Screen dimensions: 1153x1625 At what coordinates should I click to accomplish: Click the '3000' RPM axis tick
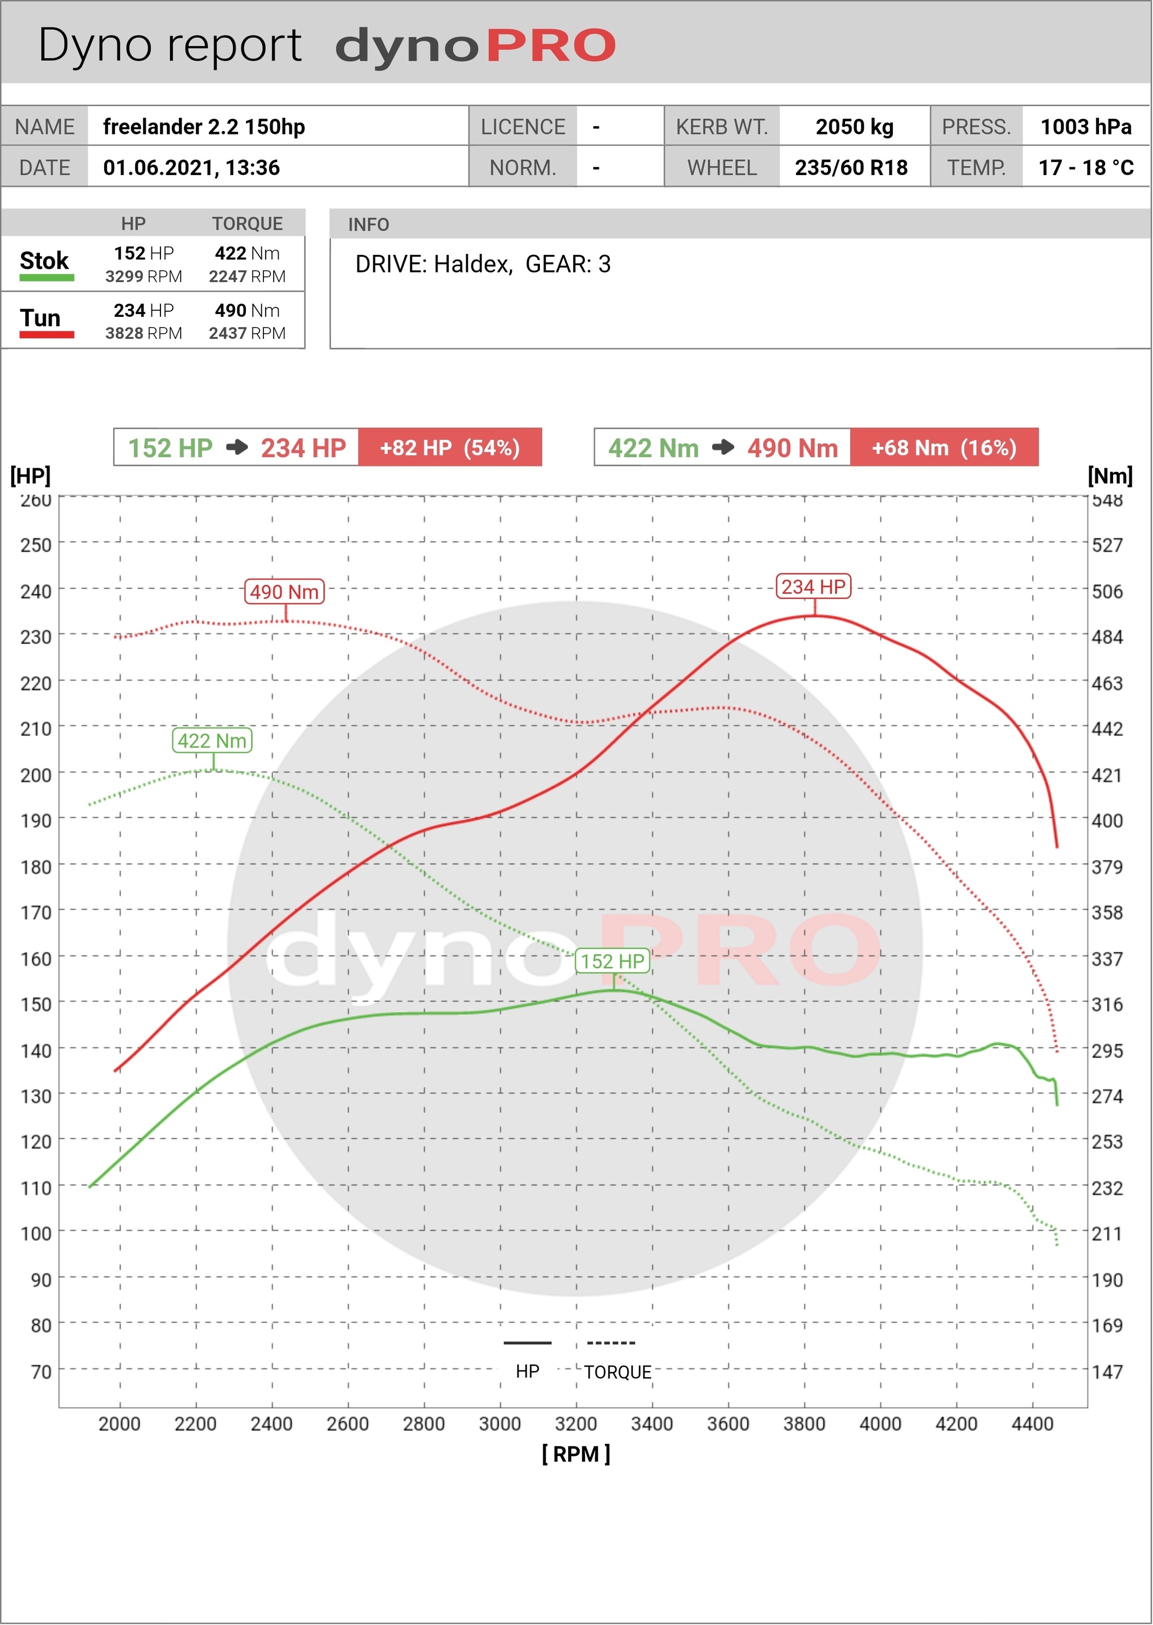point(500,1424)
